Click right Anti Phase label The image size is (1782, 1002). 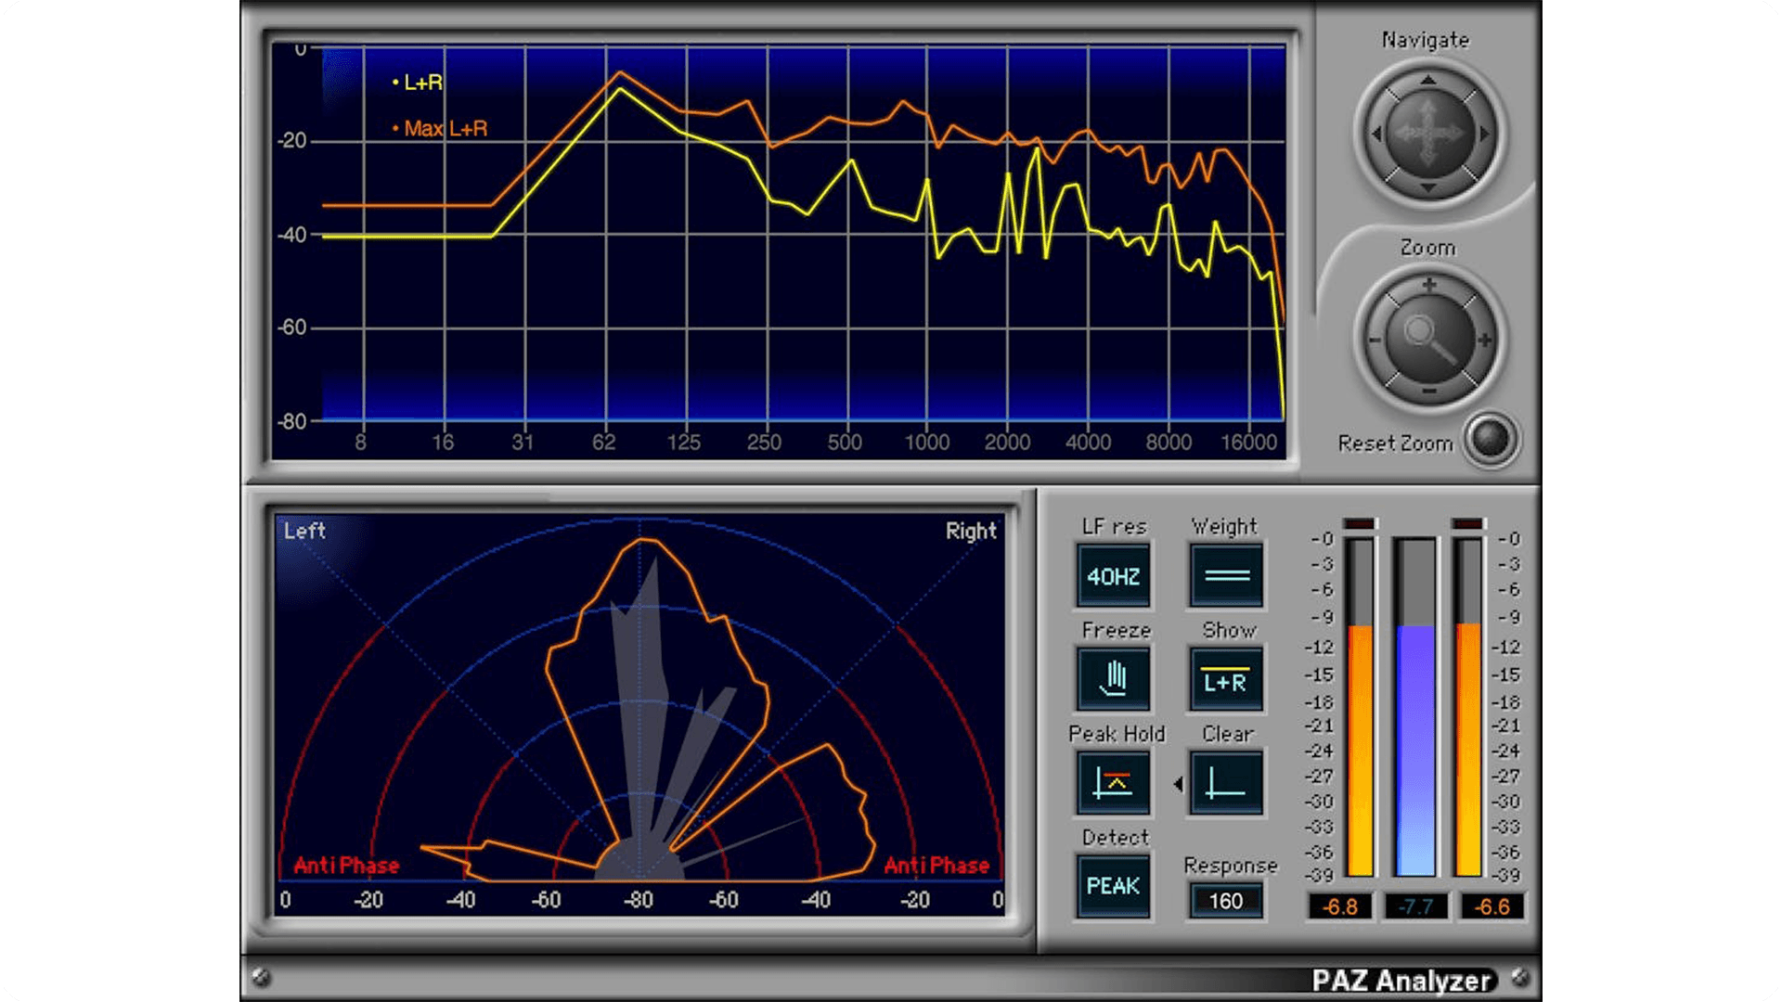[936, 865]
